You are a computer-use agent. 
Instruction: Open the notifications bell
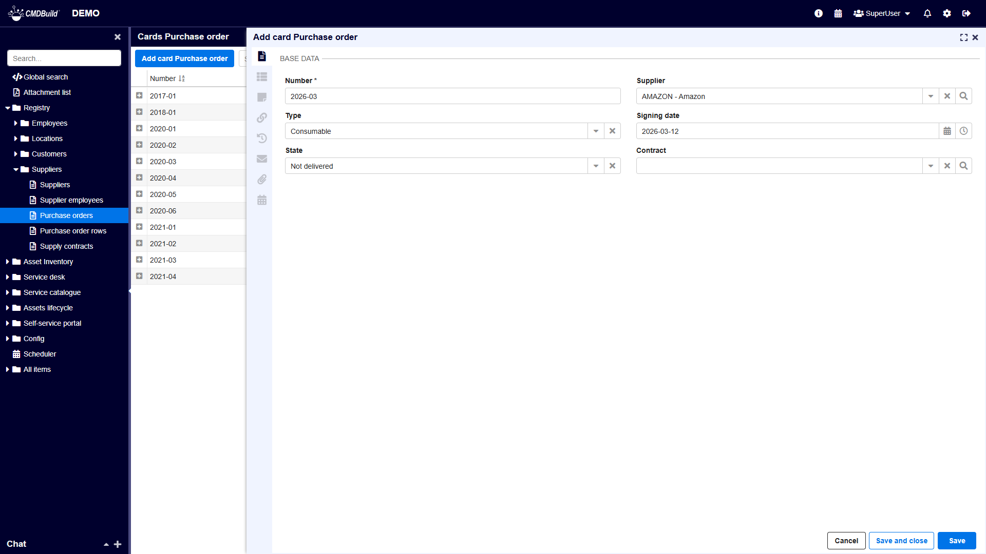click(x=927, y=14)
